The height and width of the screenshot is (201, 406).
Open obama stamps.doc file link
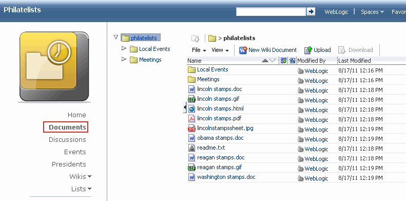tap(220, 138)
